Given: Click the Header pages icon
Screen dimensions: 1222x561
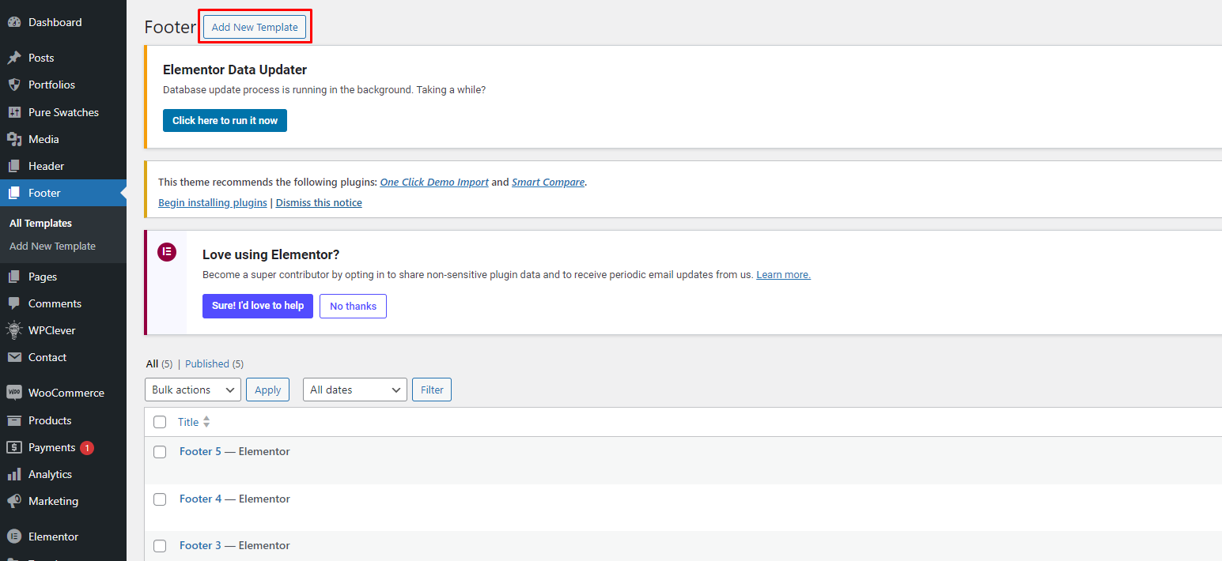Looking at the screenshot, I should point(14,166).
